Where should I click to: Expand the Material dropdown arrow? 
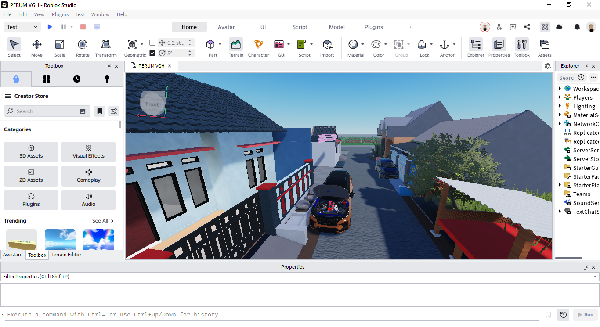pos(363,44)
